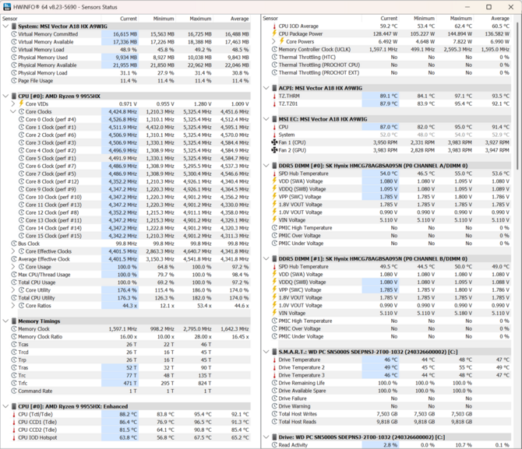Click the lightning icon of DIMM [#1] VIN Voltage
The width and height of the screenshot is (522, 449).
tap(274, 313)
